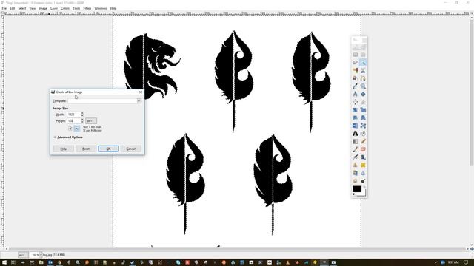Viewport: 474px width, 266px height.
Task: Select the Airbrush tool
Action: point(355,157)
